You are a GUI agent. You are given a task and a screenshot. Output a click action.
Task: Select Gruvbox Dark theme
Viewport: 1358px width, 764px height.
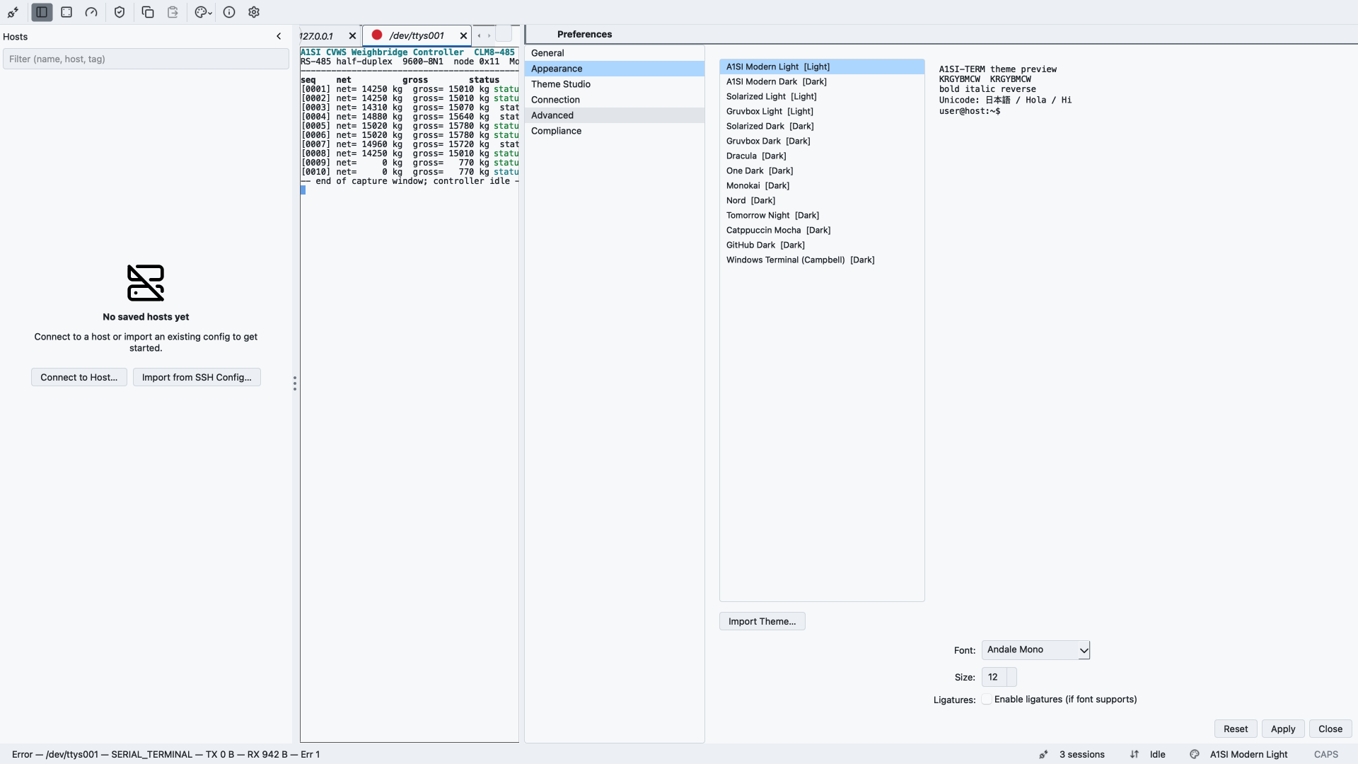tap(822, 141)
